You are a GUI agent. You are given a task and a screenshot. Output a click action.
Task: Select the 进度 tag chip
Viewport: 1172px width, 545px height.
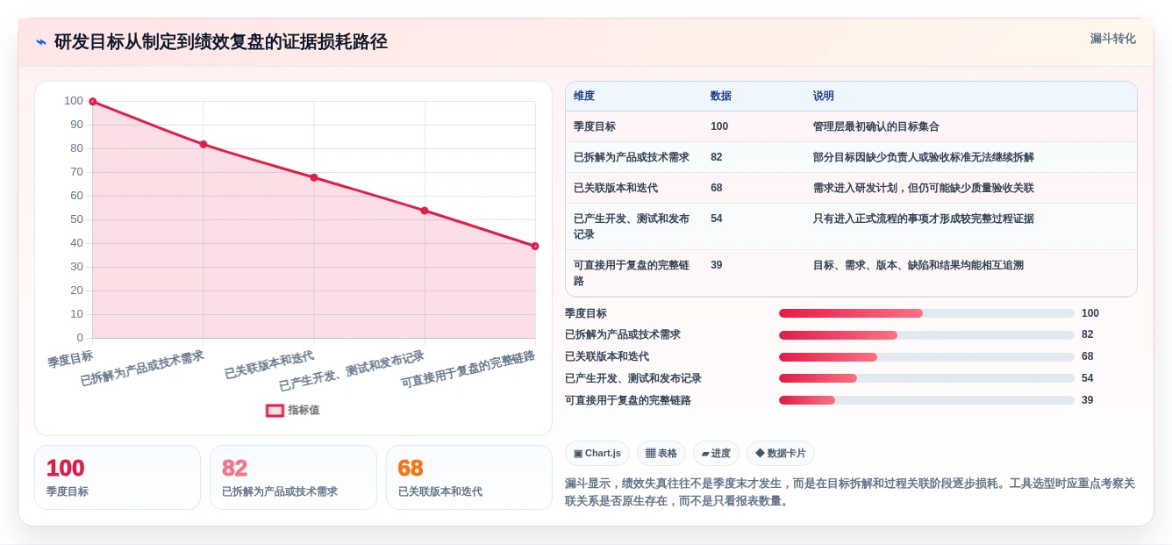pos(716,453)
